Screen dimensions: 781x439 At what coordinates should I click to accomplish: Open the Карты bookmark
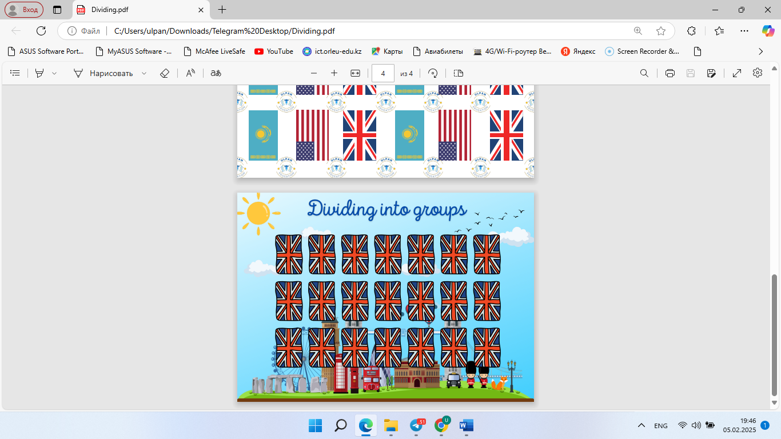(x=387, y=51)
